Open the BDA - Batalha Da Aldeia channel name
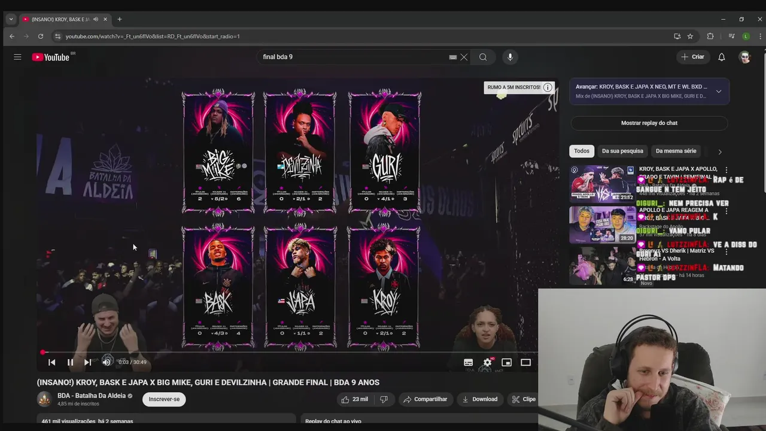Viewport: 766px width, 431px height. pos(92,396)
